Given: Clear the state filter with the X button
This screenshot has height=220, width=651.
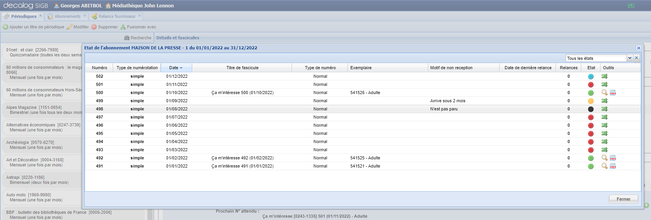Looking at the screenshot, I should pyautogui.click(x=636, y=58).
